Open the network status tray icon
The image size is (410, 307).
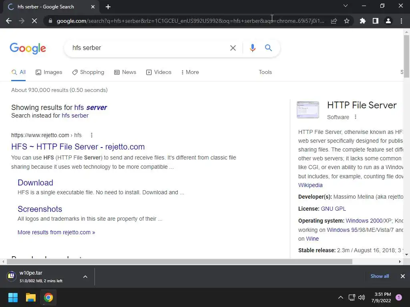[352, 297]
